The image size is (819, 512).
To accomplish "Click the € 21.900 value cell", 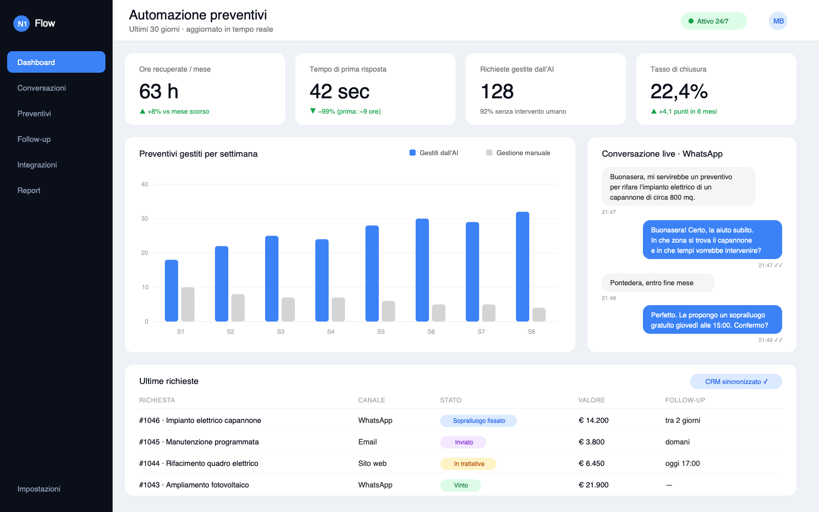I will (x=593, y=485).
